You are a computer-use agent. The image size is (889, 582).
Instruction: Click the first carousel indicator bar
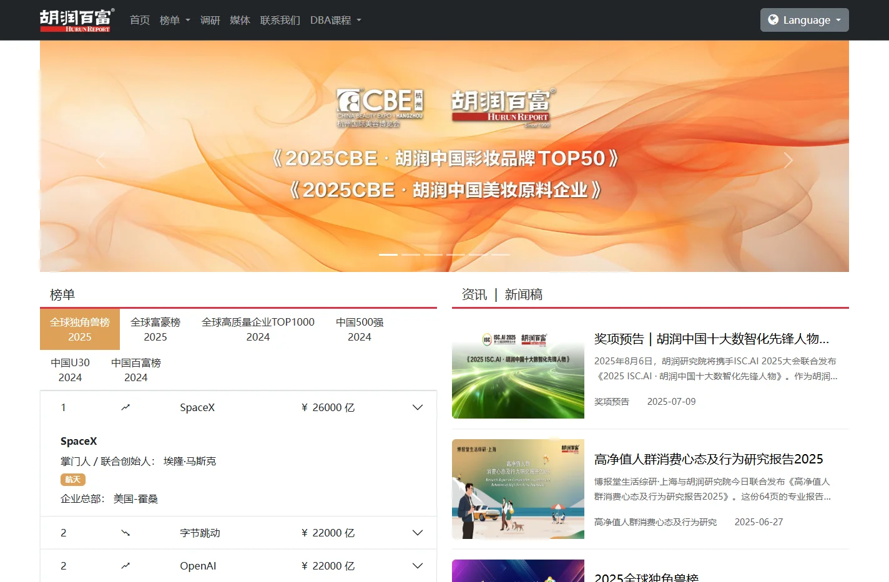click(388, 255)
